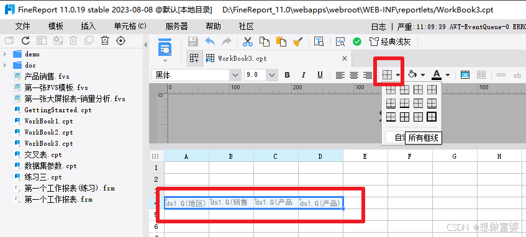Click the chart magnifier toolbar icon
Viewport: 526px width, 237px height.
(340, 42)
